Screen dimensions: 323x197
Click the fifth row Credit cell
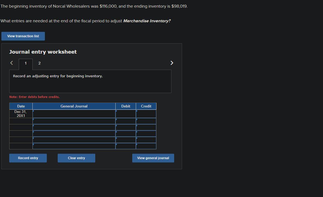pos(146,140)
